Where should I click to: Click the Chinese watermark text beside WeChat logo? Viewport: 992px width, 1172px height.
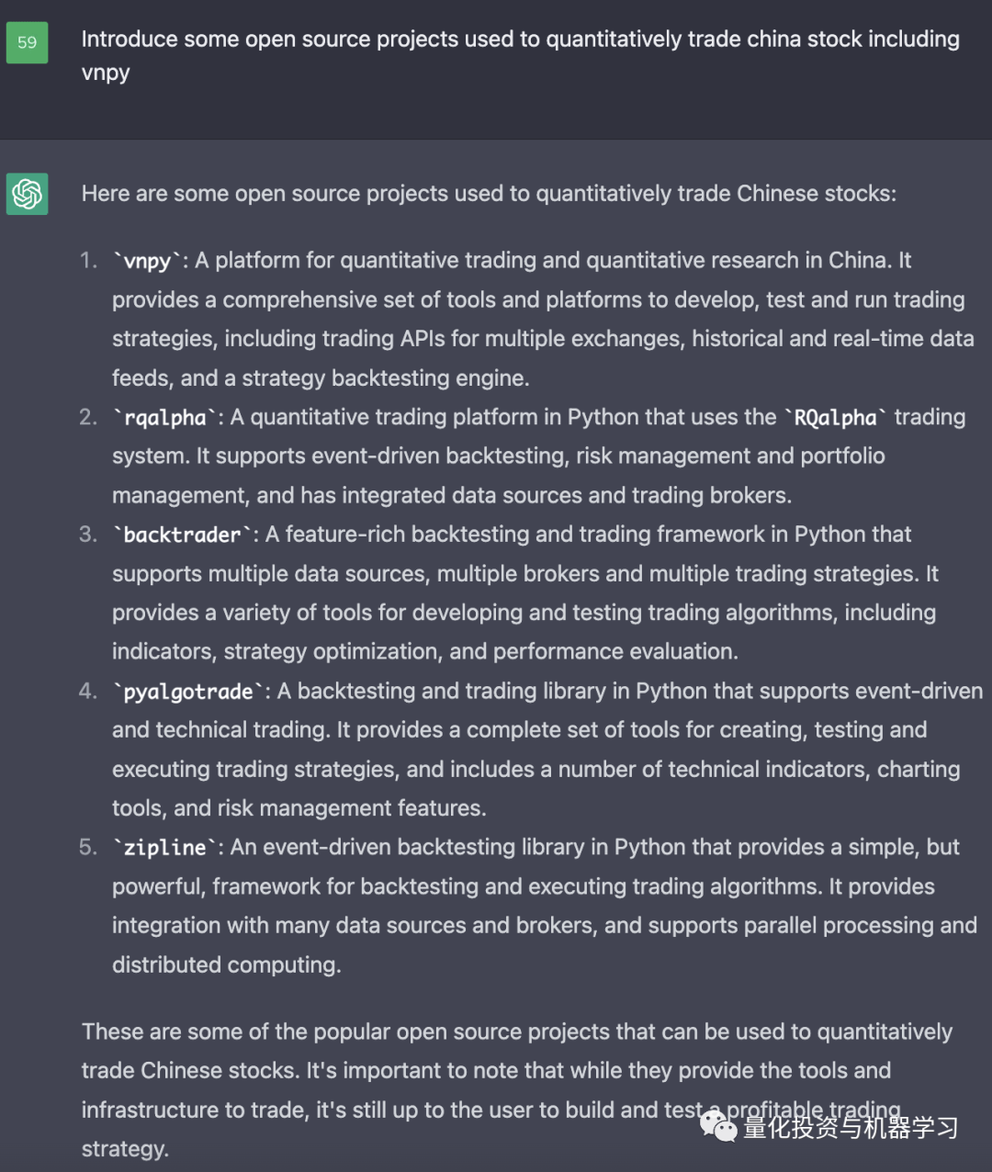(850, 1127)
